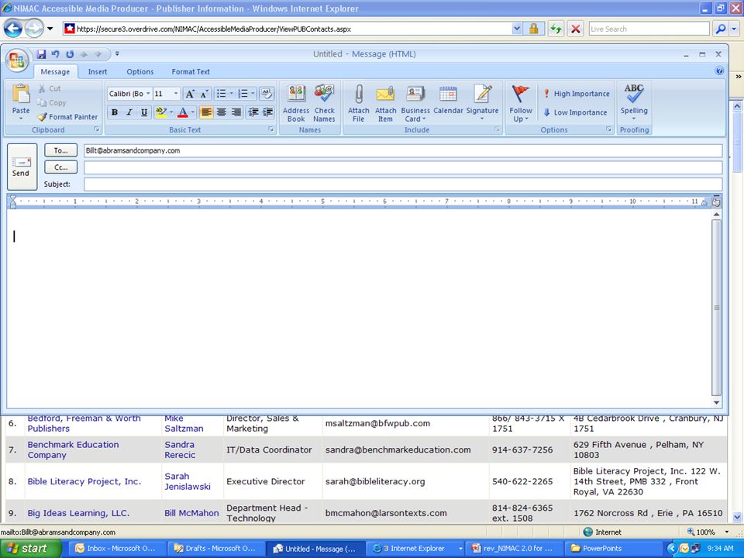Shrink the font size with the small A
The width and height of the screenshot is (744, 558).
204,94
